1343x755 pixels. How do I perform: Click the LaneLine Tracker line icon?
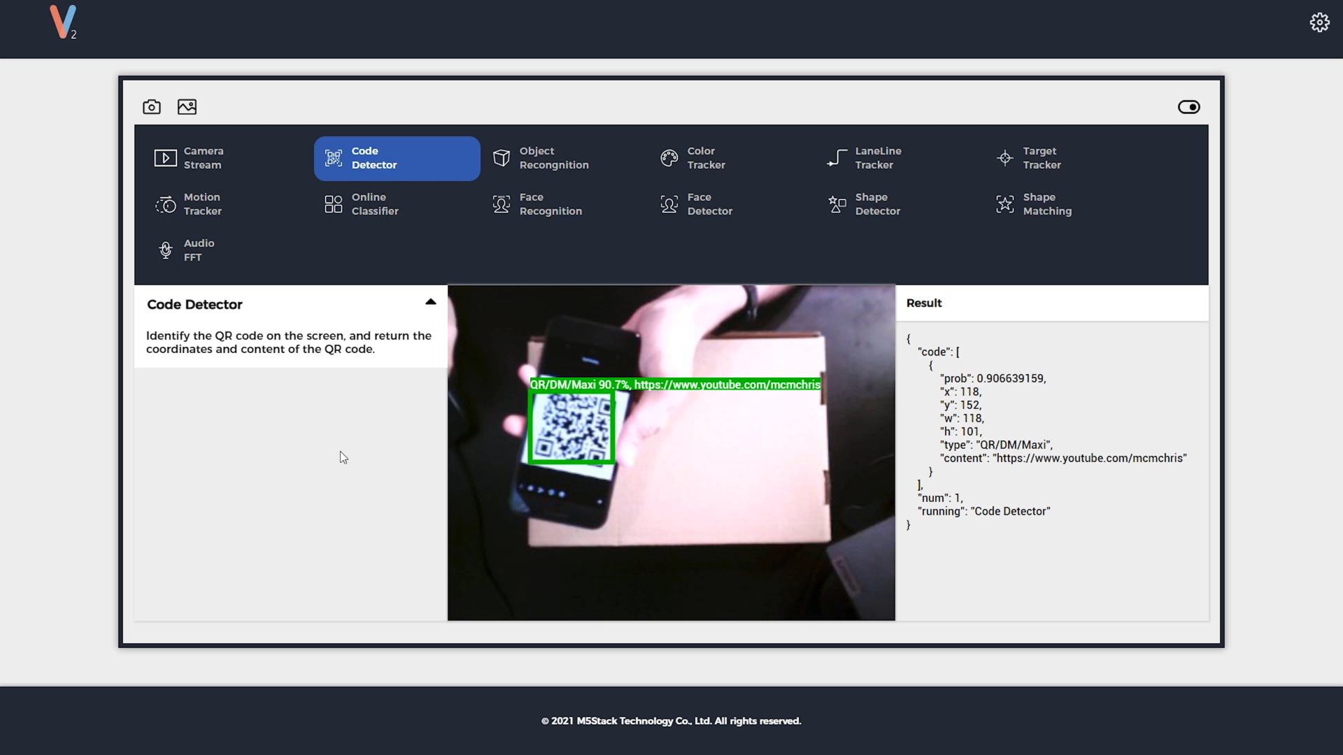[837, 158]
